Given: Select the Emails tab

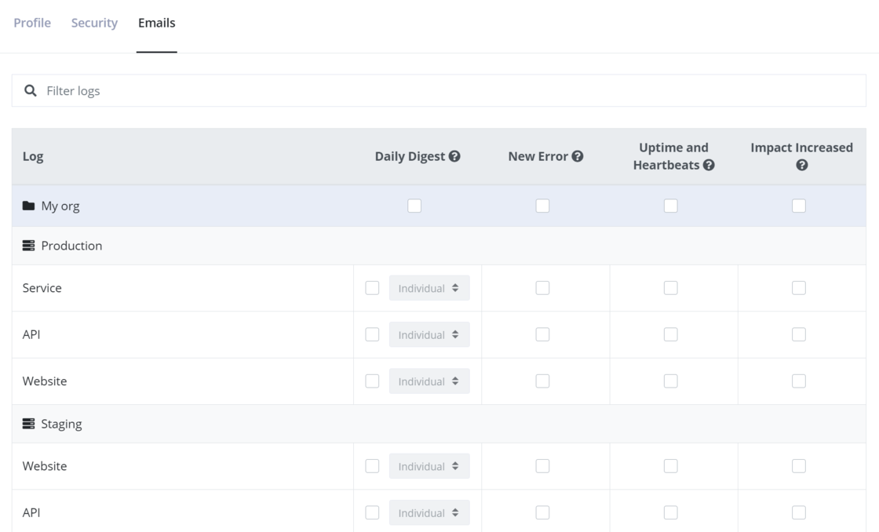Looking at the screenshot, I should pyautogui.click(x=156, y=23).
